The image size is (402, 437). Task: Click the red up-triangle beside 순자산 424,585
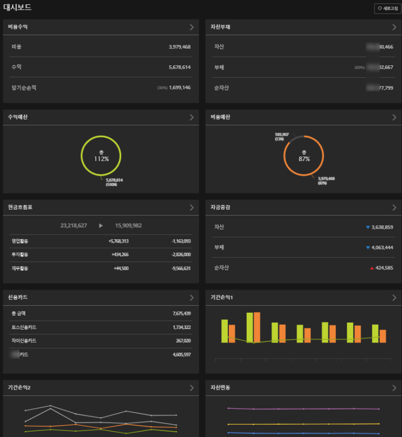(372, 268)
